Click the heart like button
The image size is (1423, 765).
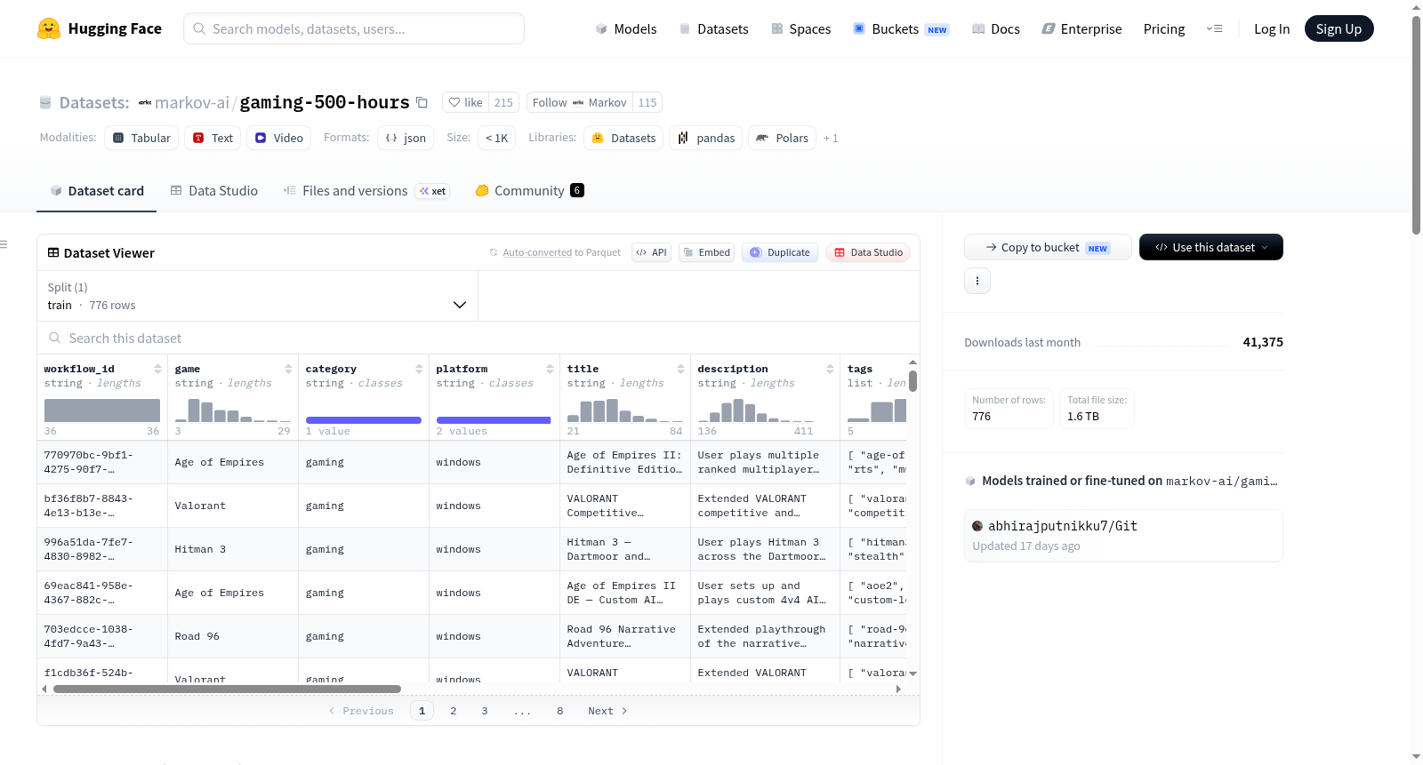[466, 102]
